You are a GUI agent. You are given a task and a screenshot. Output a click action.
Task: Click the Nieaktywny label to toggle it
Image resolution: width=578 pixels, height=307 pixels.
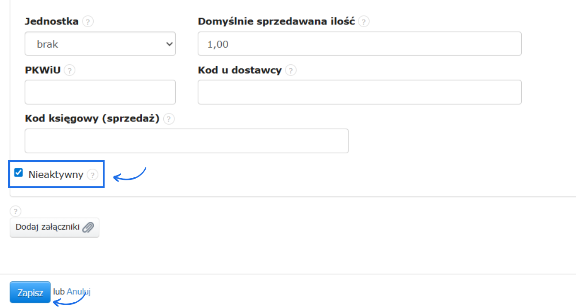coord(55,174)
